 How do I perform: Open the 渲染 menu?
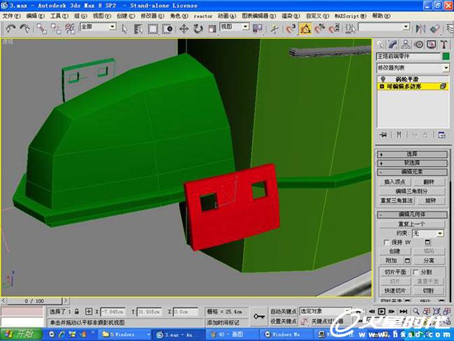pos(291,16)
